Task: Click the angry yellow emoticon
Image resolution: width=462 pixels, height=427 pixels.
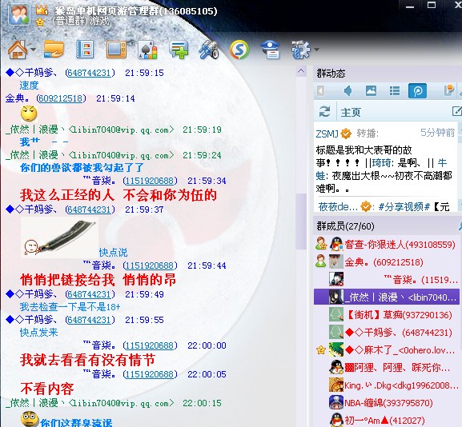Action: pos(29,114)
